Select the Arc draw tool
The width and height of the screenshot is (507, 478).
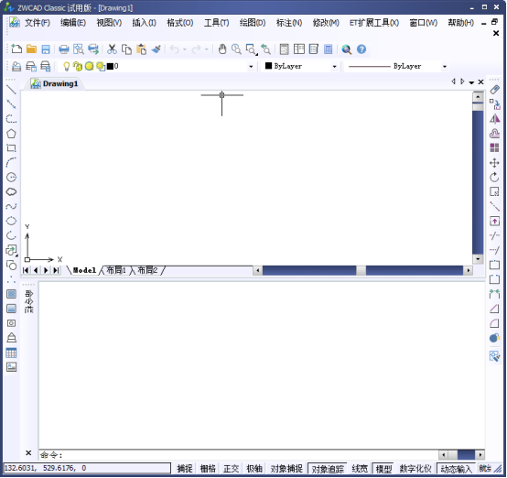pyautogui.click(x=11, y=162)
